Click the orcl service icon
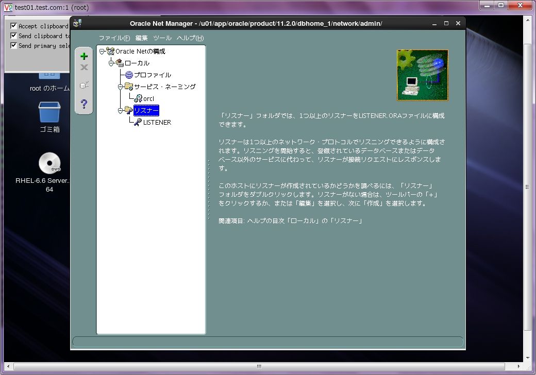The width and height of the screenshot is (536, 375). [138, 98]
